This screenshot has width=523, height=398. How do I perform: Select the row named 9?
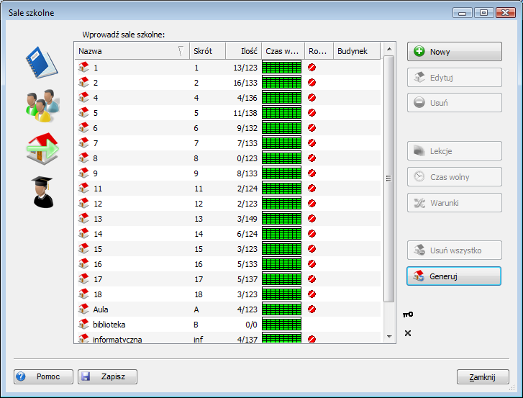click(x=229, y=173)
